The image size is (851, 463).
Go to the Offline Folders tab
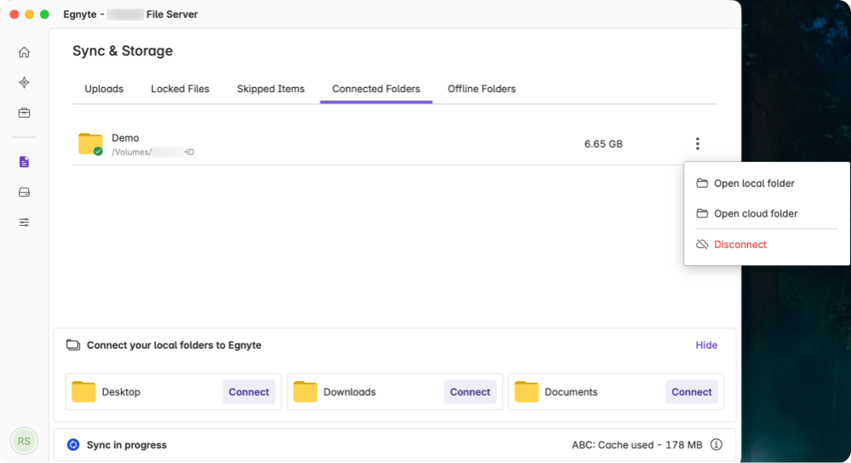481,89
